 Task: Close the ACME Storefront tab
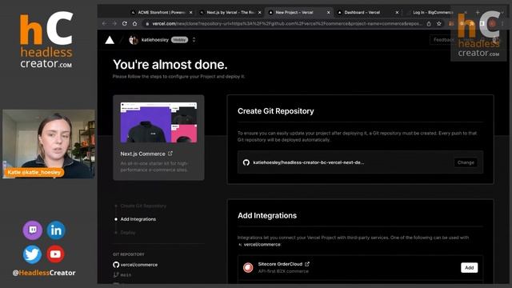pyautogui.click(x=191, y=13)
